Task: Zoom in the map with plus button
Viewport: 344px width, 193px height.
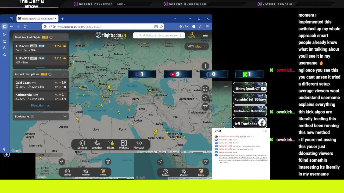Action: (205, 66)
